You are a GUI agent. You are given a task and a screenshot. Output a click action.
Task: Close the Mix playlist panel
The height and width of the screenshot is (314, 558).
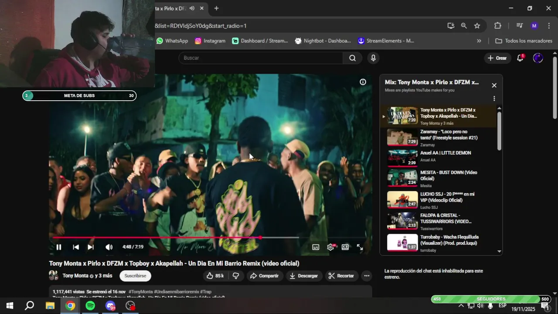(494, 85)
